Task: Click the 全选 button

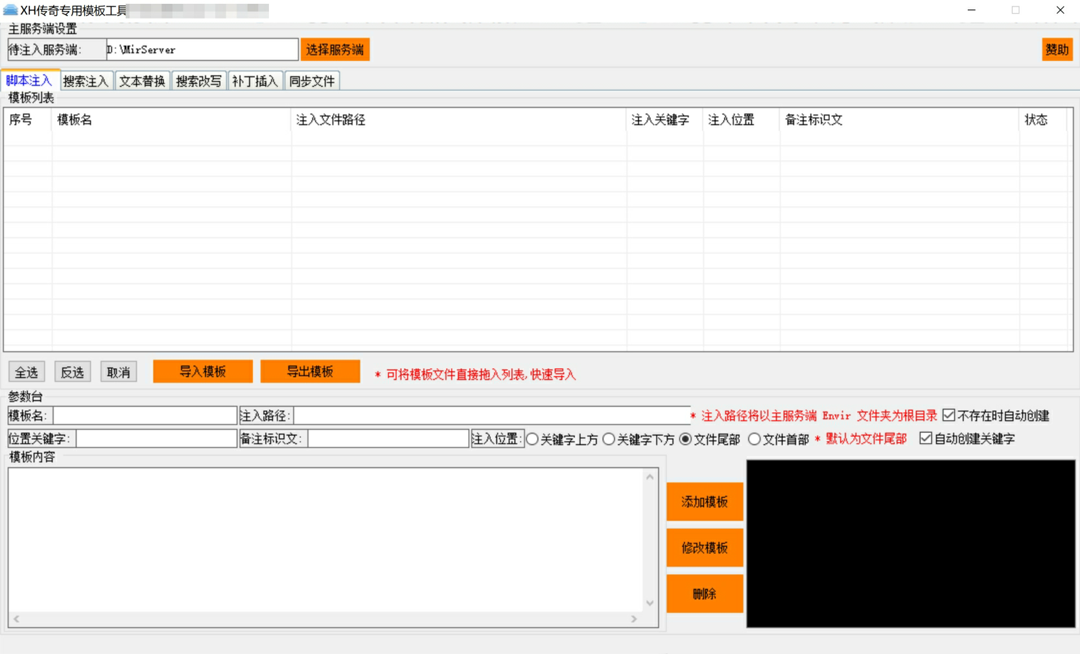Action: 27,372
